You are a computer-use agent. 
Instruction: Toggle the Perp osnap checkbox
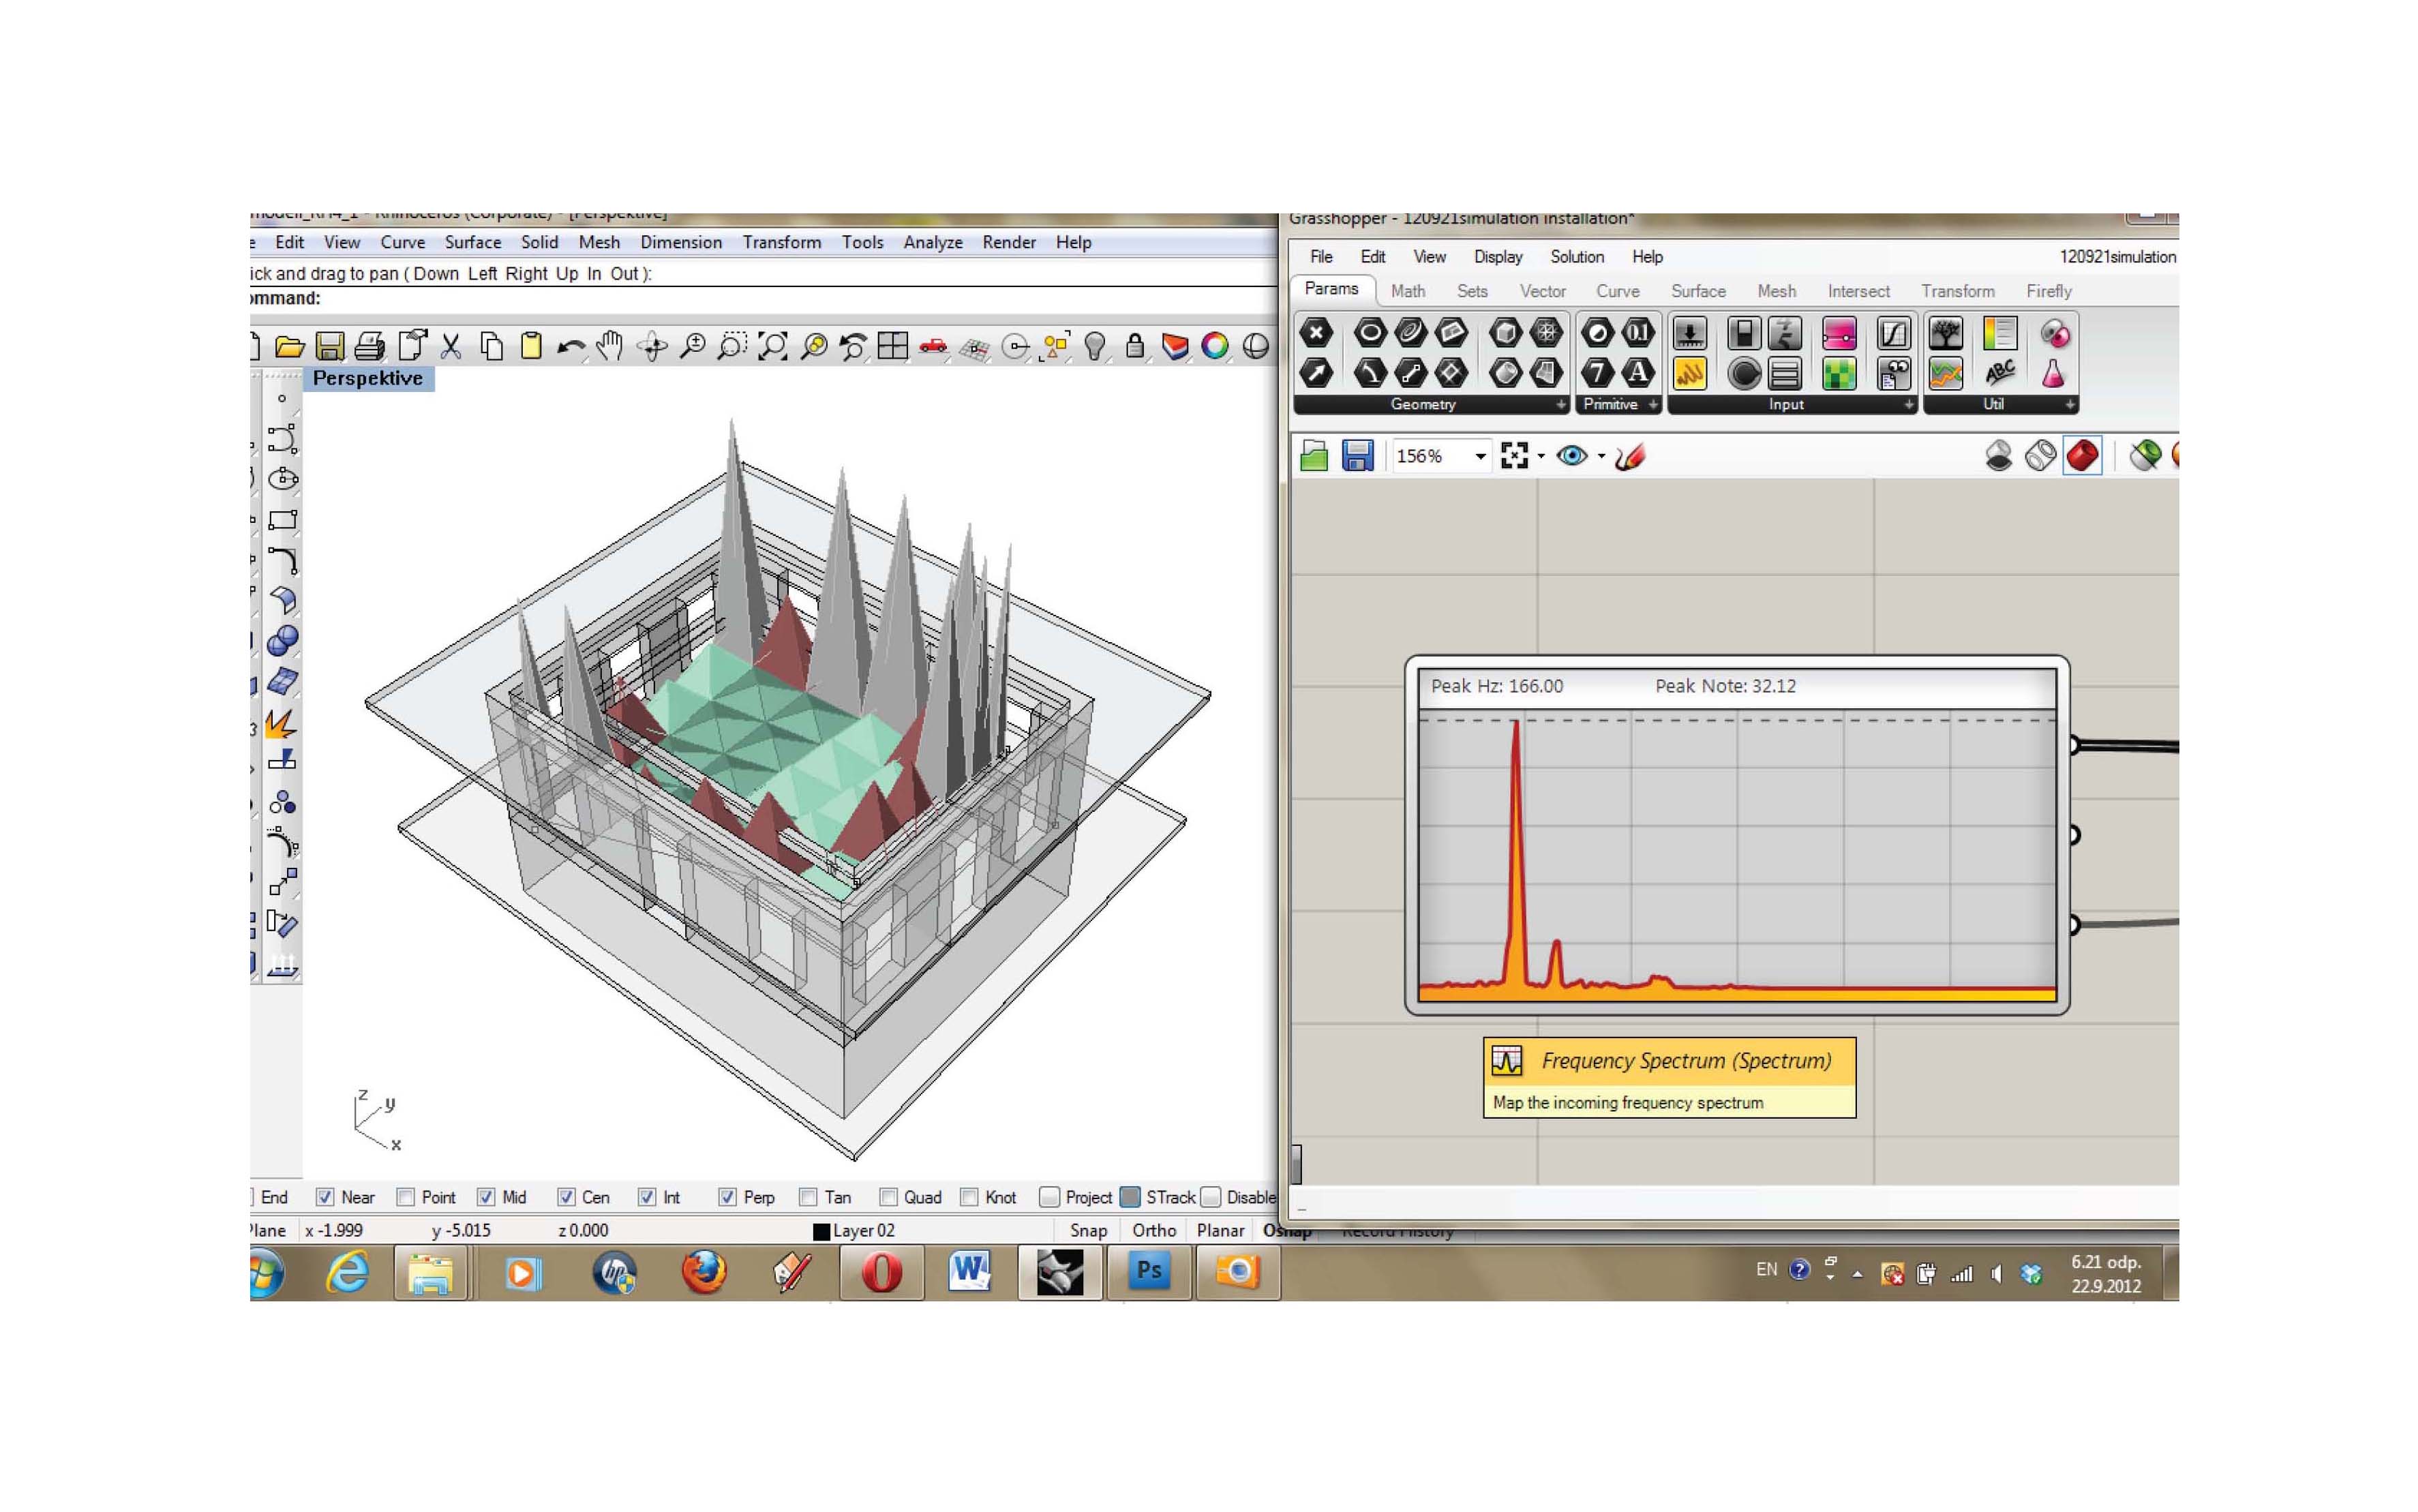(x=727, y=1196)
